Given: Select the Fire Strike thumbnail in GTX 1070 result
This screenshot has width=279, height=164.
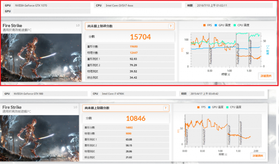Looking at the screenshot, I should click(41, 58).
